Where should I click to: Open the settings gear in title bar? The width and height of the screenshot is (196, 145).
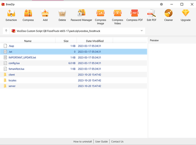161,4
